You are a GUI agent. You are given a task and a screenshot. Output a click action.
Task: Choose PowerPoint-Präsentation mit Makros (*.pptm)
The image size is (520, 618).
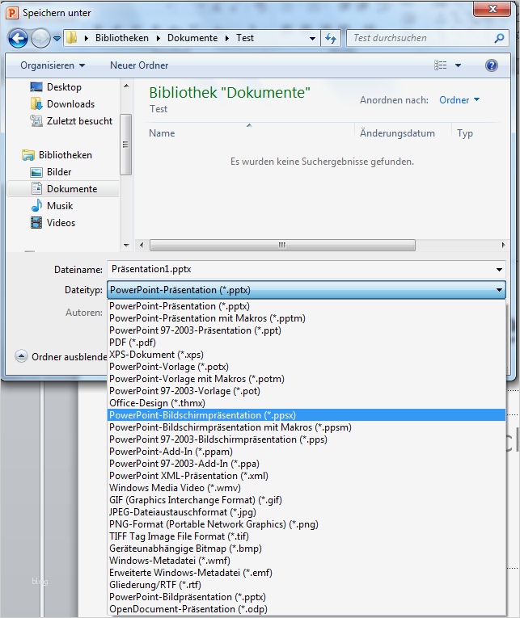[307, 318]
